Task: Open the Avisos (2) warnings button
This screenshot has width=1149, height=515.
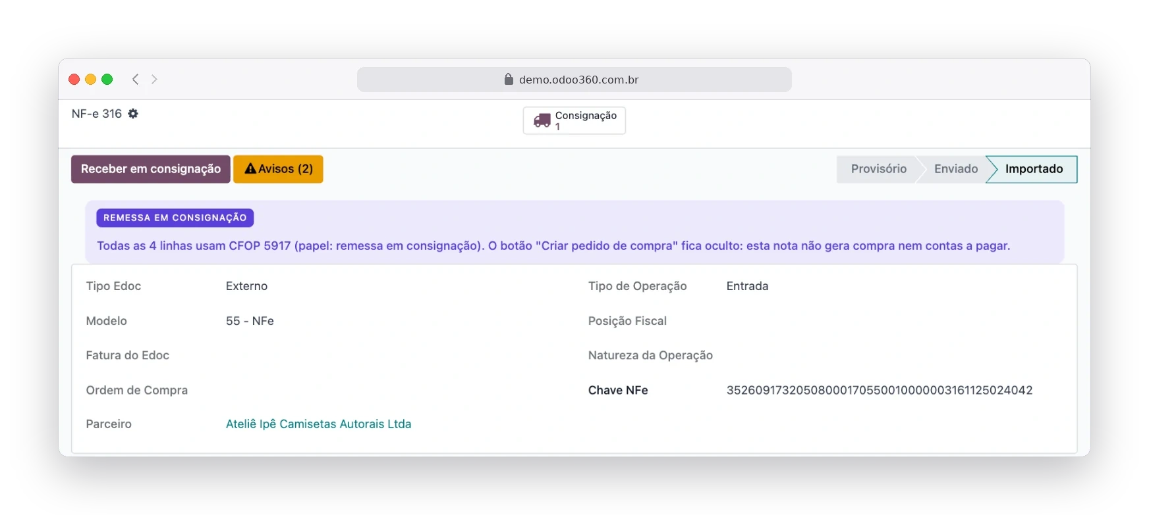Action: (x=278, y=169)
